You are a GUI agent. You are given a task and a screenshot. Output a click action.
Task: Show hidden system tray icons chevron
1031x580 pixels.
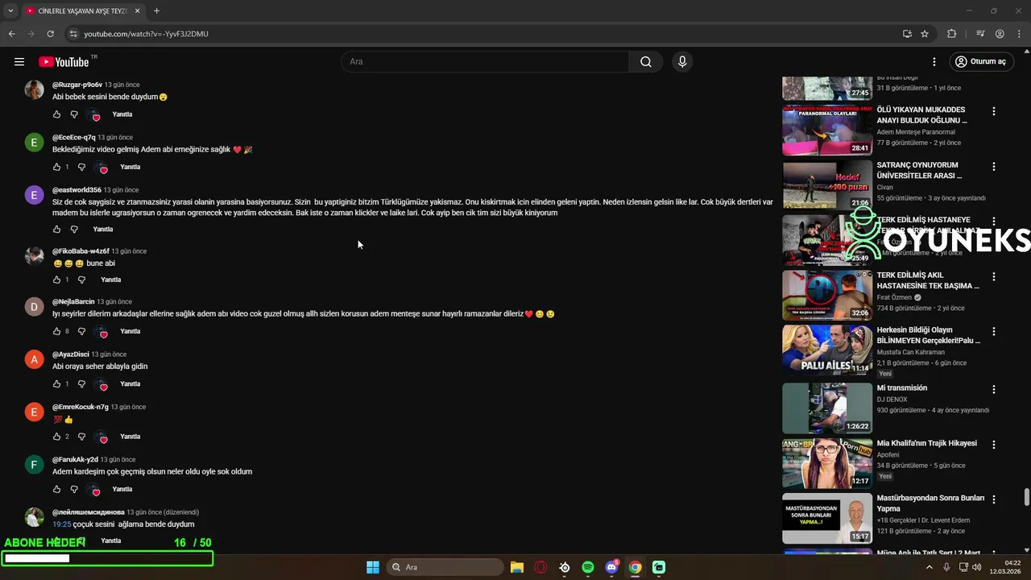[930, 567]
